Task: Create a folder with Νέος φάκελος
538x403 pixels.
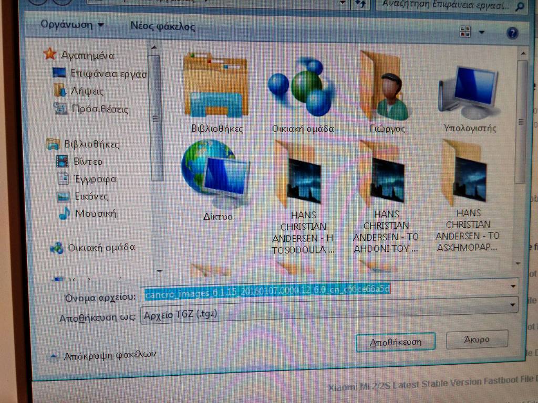Action: [x=163, y=26]
